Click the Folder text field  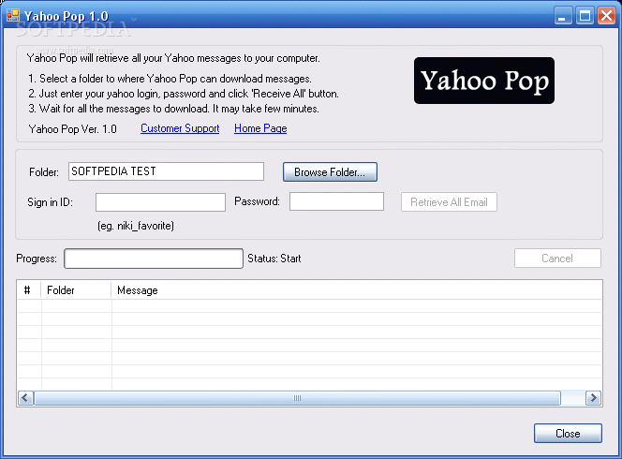click(166, 171)
